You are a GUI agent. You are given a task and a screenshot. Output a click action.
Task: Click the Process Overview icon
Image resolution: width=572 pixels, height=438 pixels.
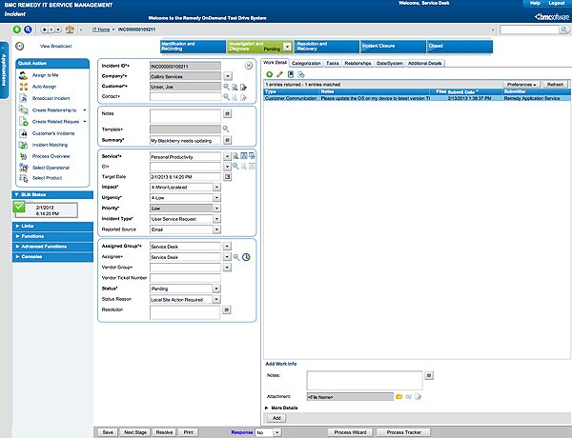(23, 156)
